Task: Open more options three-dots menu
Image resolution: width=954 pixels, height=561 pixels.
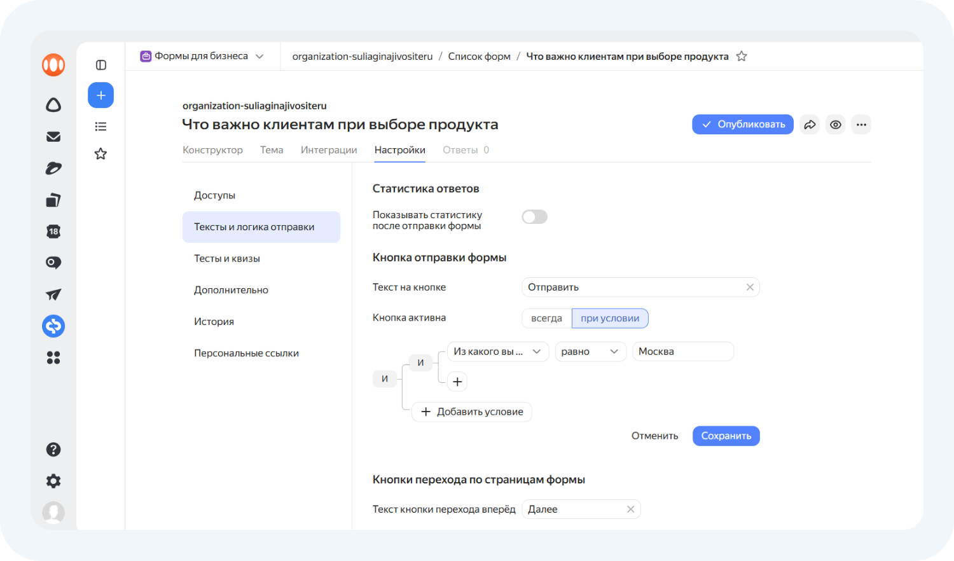Action: click(861, 125)
